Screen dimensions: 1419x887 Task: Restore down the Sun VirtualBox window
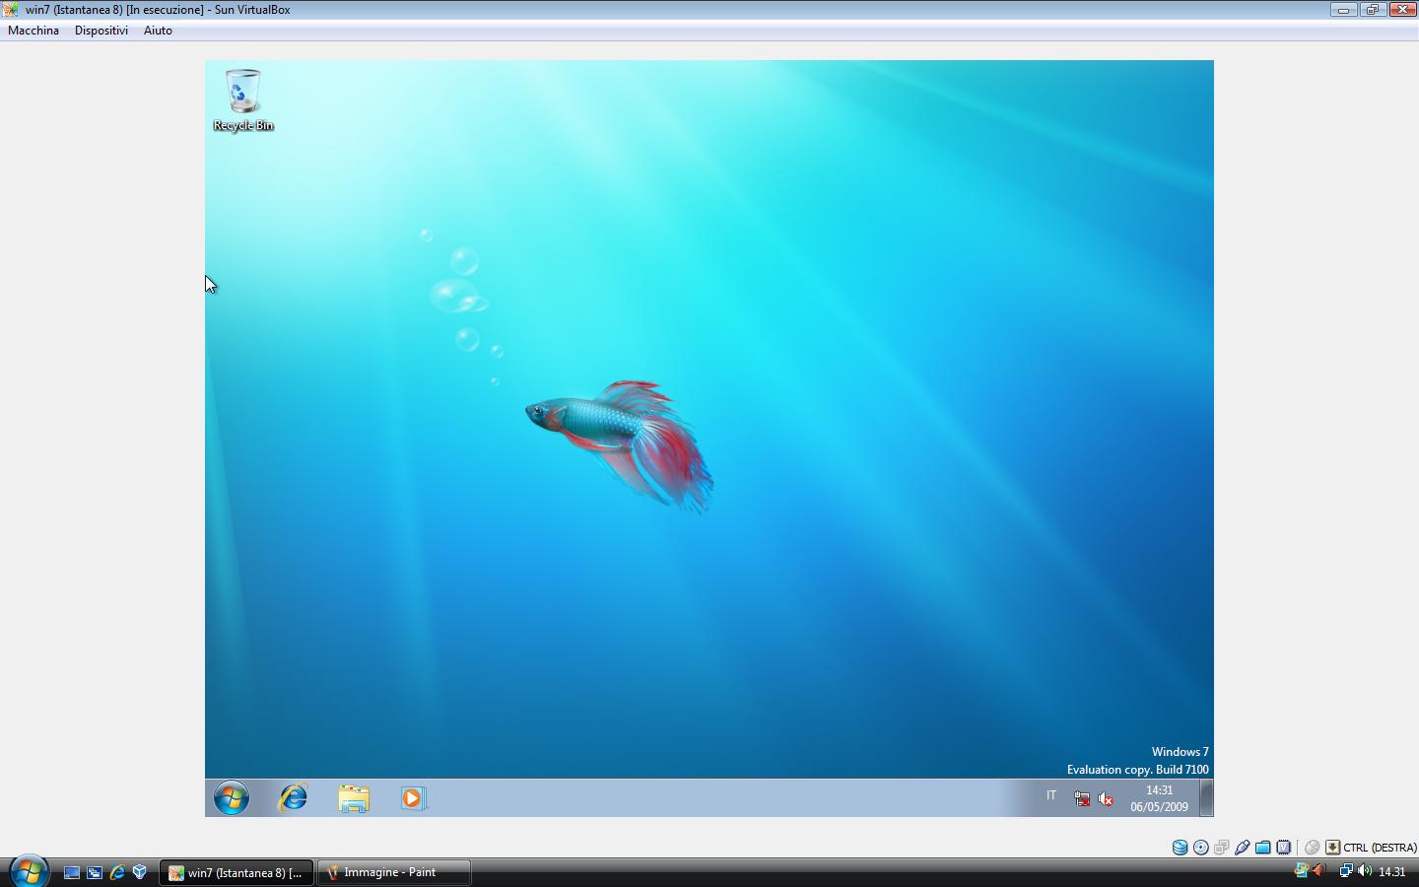point(1373,10)
